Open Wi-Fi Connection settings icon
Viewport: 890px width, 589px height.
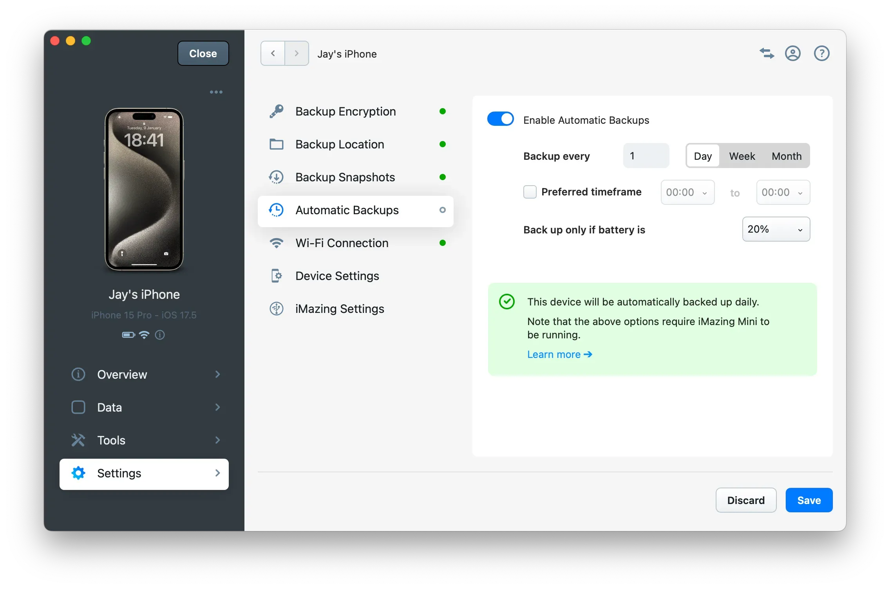(277, 243)
